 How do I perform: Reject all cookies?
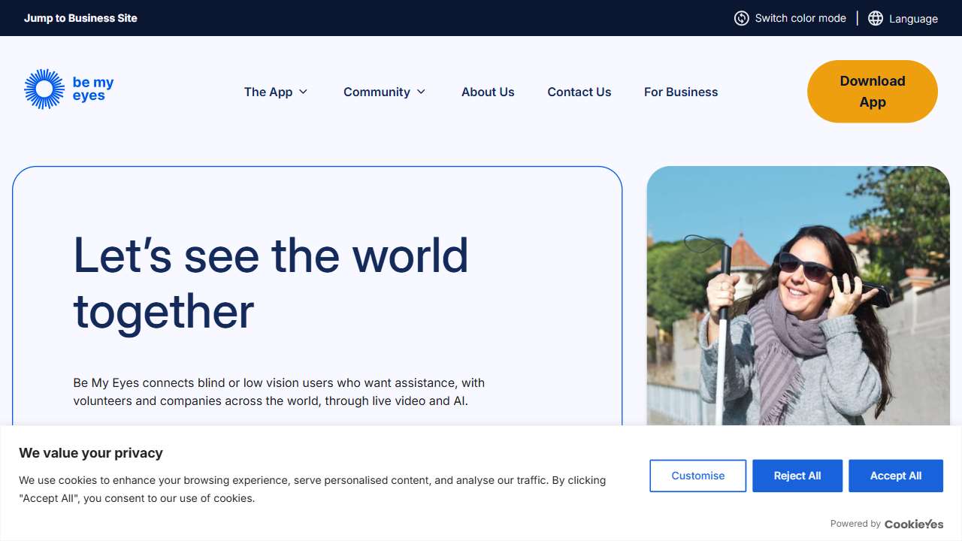click(797, 476)
